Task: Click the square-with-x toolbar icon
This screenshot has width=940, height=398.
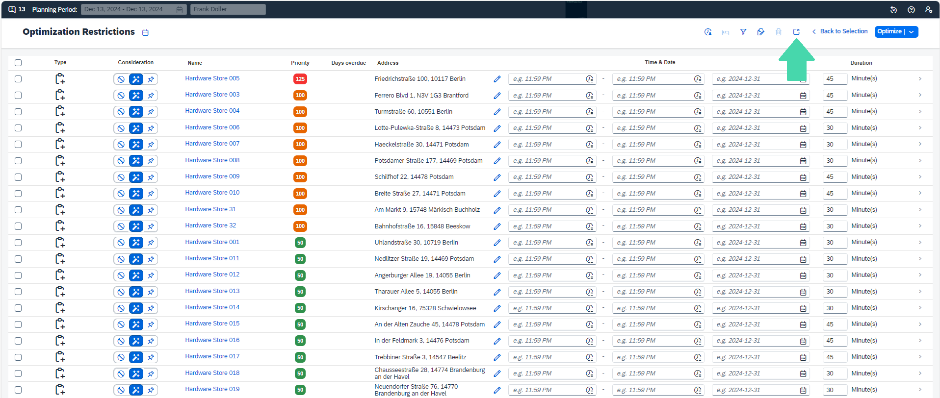Action: (796, 32)
